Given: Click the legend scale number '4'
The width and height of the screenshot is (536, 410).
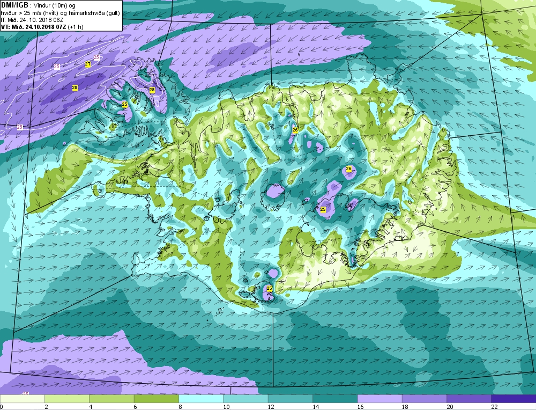Looking at the screenshot, I should click(91, 407).
